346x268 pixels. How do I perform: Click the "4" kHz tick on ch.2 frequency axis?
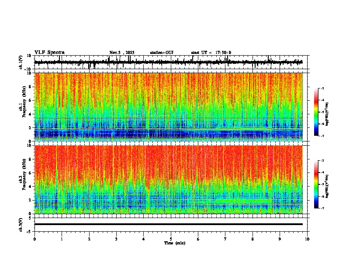click(30, 187)
